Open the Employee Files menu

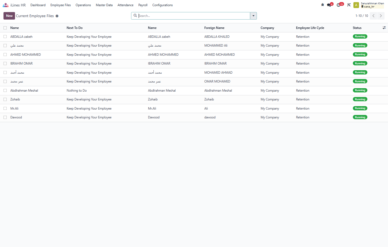point(61,5)
